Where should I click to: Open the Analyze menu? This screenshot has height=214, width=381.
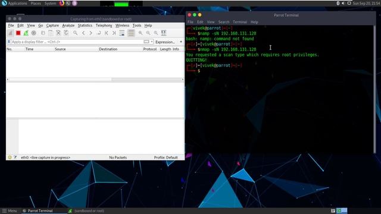click(68, 26)
